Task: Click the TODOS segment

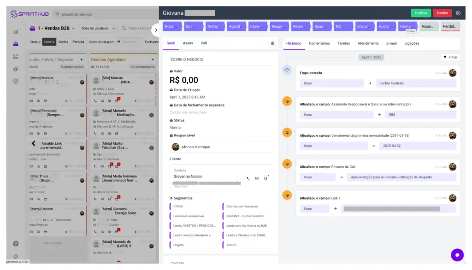Action: pos(231,245)
